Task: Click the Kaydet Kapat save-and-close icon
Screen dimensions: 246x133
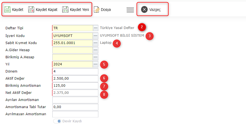Action: click(x=31, y=10)
